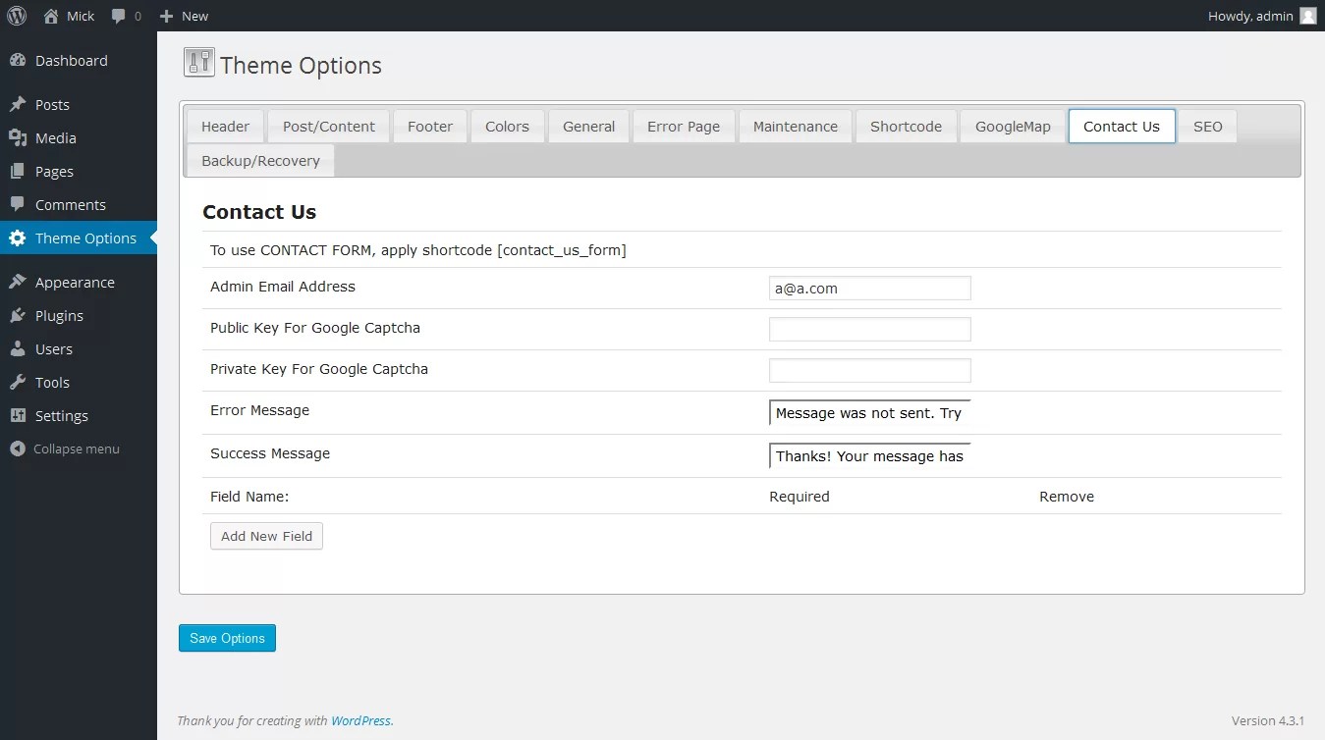Switch to the GoogleMap tab

(x=1012, y=126)
